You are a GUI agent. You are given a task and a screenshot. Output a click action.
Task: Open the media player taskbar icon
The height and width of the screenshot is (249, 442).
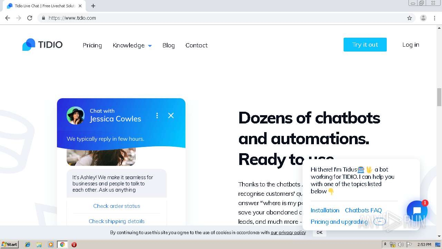coord(51,245)
